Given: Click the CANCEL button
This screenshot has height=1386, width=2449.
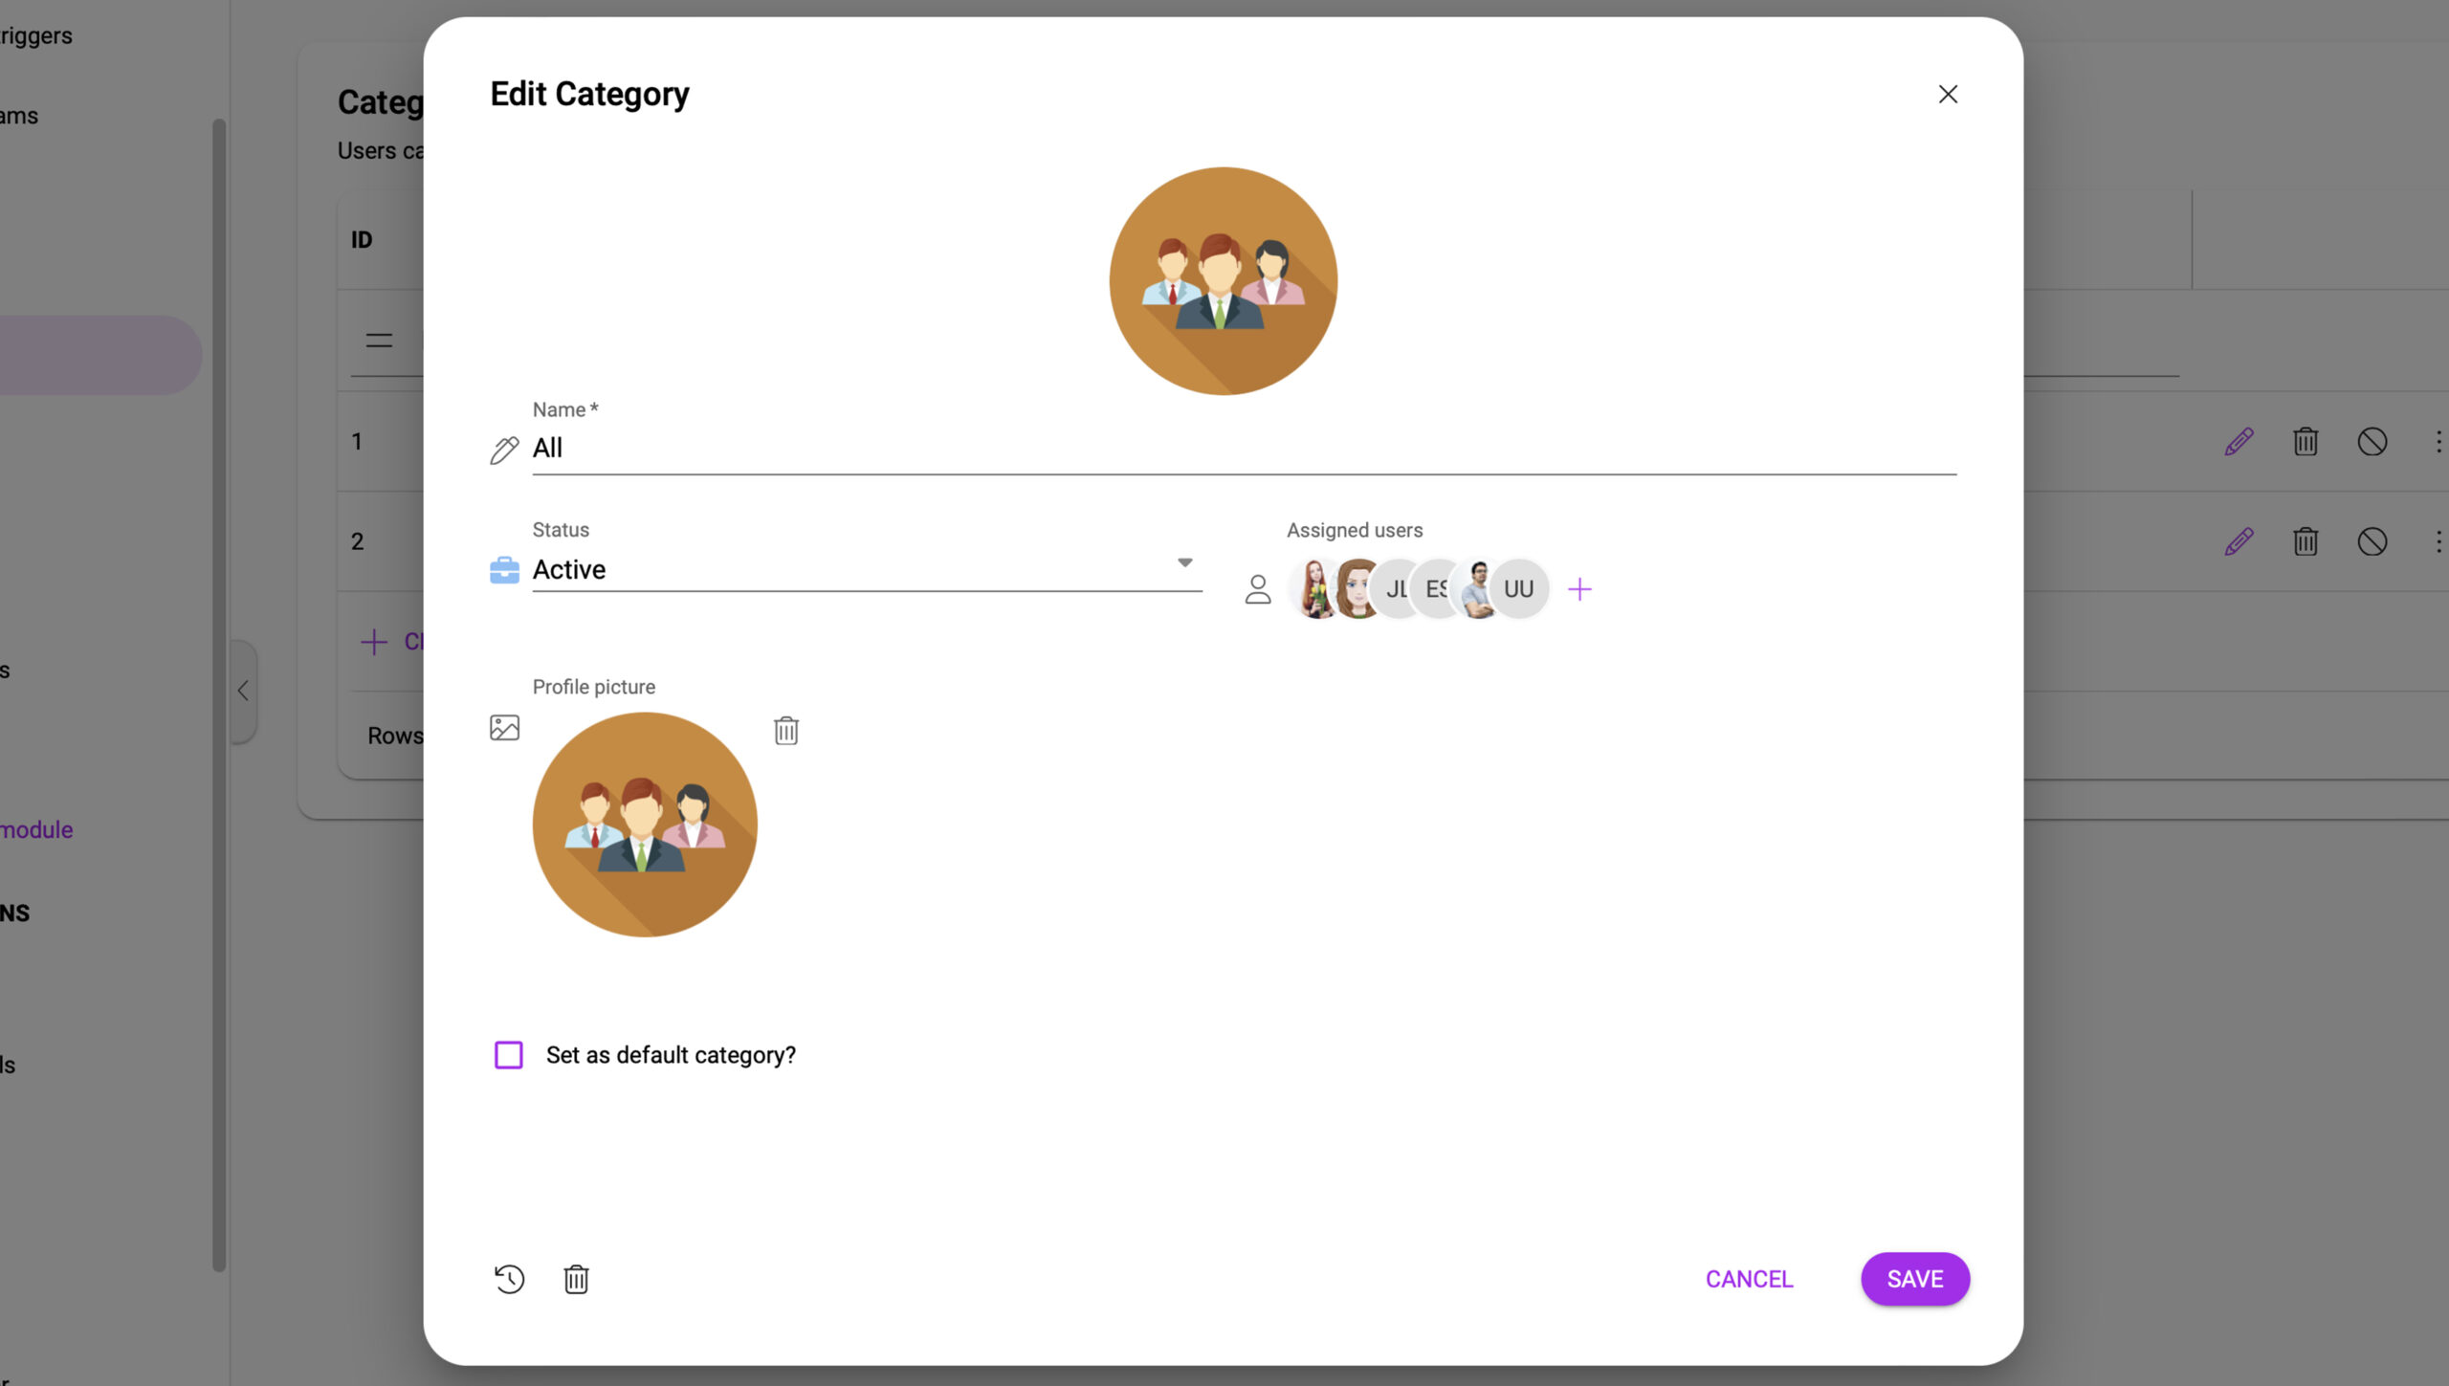Looking at the screenshot, I should [1750, 1278].
